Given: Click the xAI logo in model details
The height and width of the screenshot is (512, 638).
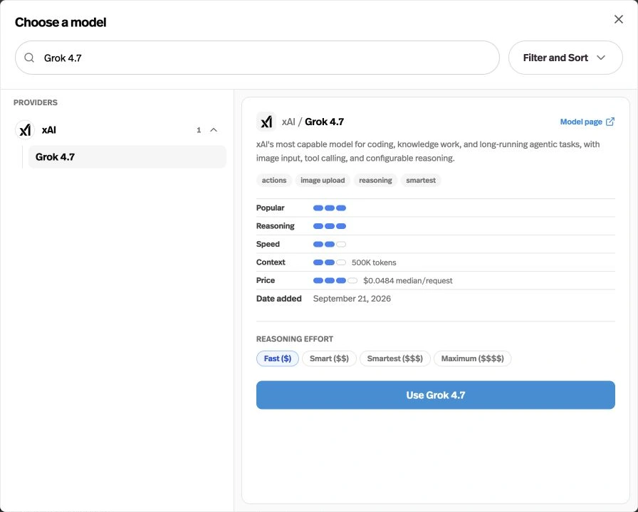Looking at the screenshot, I should click(266, 122).
